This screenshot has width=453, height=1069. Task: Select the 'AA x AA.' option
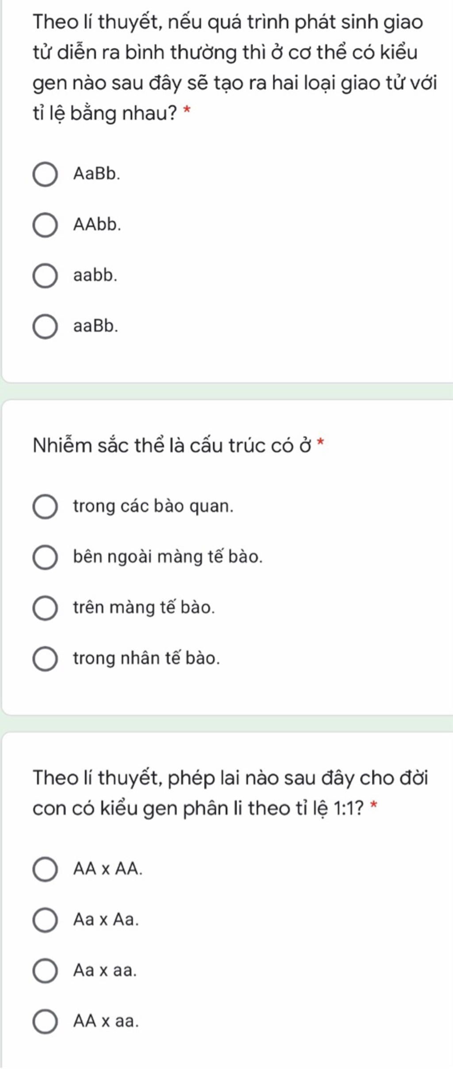coord(45,869)
